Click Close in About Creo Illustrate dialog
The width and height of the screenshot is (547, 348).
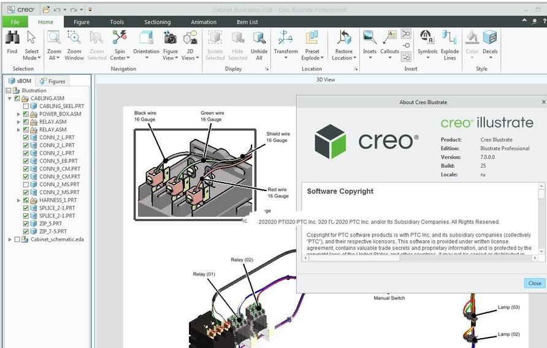(x=535, y=283)
